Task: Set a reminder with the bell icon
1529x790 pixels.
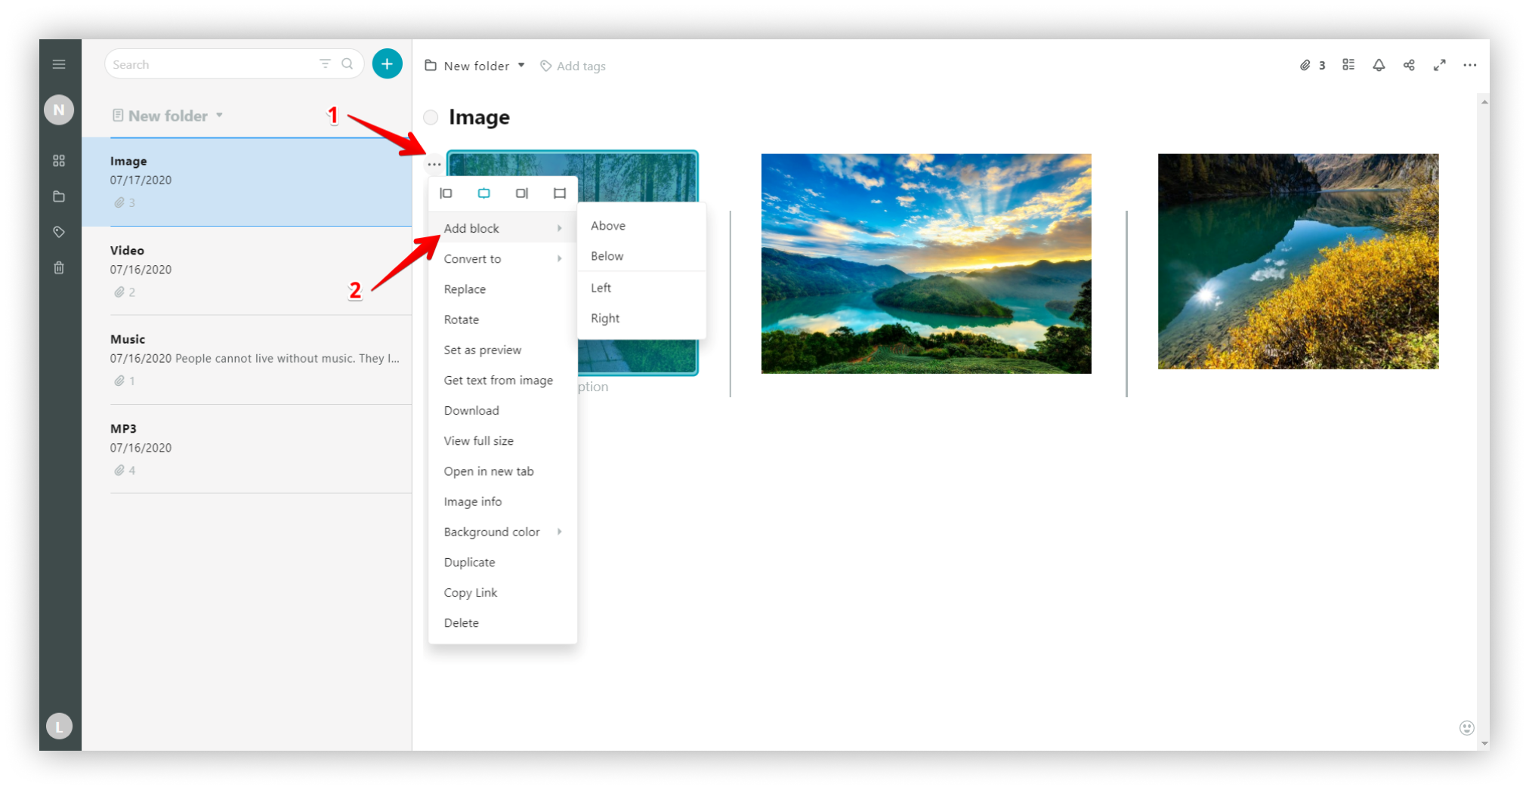Action: coord(1379,65)
